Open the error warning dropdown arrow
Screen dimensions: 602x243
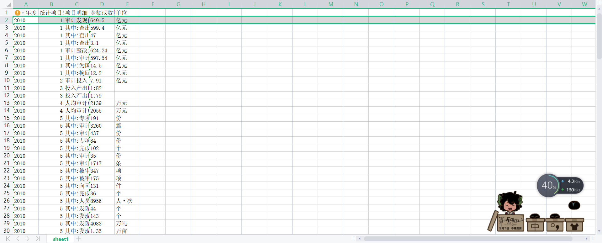click(x=23, y=13)
